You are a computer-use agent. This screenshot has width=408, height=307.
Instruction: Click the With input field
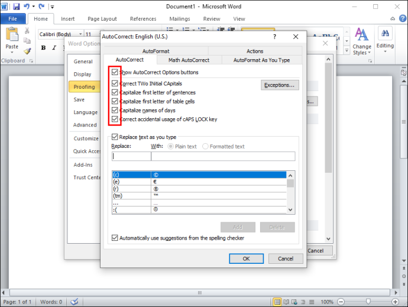[223, 156]
